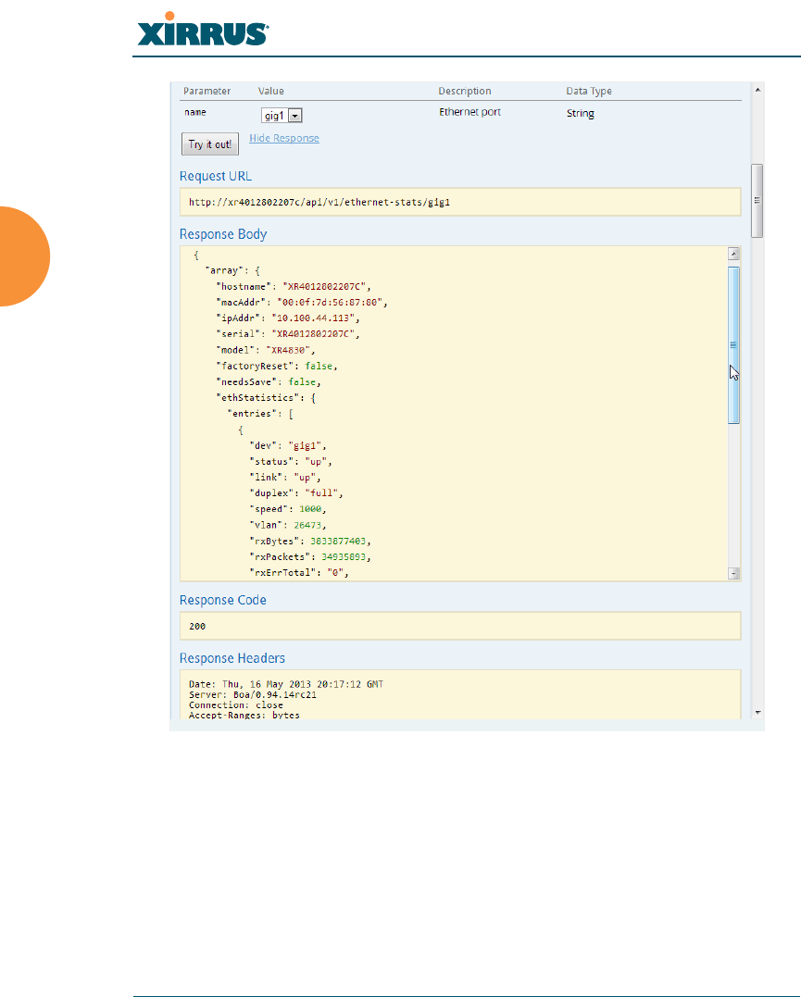801x997 pixels.
Task: Open the gig1 name dropdown
Action: tap(282, 115)
